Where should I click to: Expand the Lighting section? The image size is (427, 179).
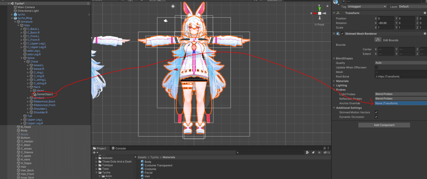coord(334,85)
